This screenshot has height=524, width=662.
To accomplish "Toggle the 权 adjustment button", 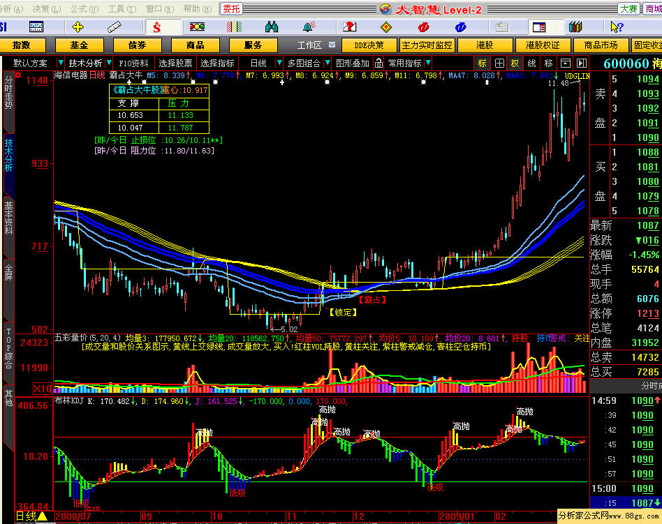I will coord(515,63).
